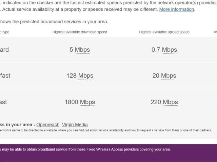This screenshot has height=162, width=217.
Task: Click the predicted broadband services sentence
Action: (x=54, y=22)
